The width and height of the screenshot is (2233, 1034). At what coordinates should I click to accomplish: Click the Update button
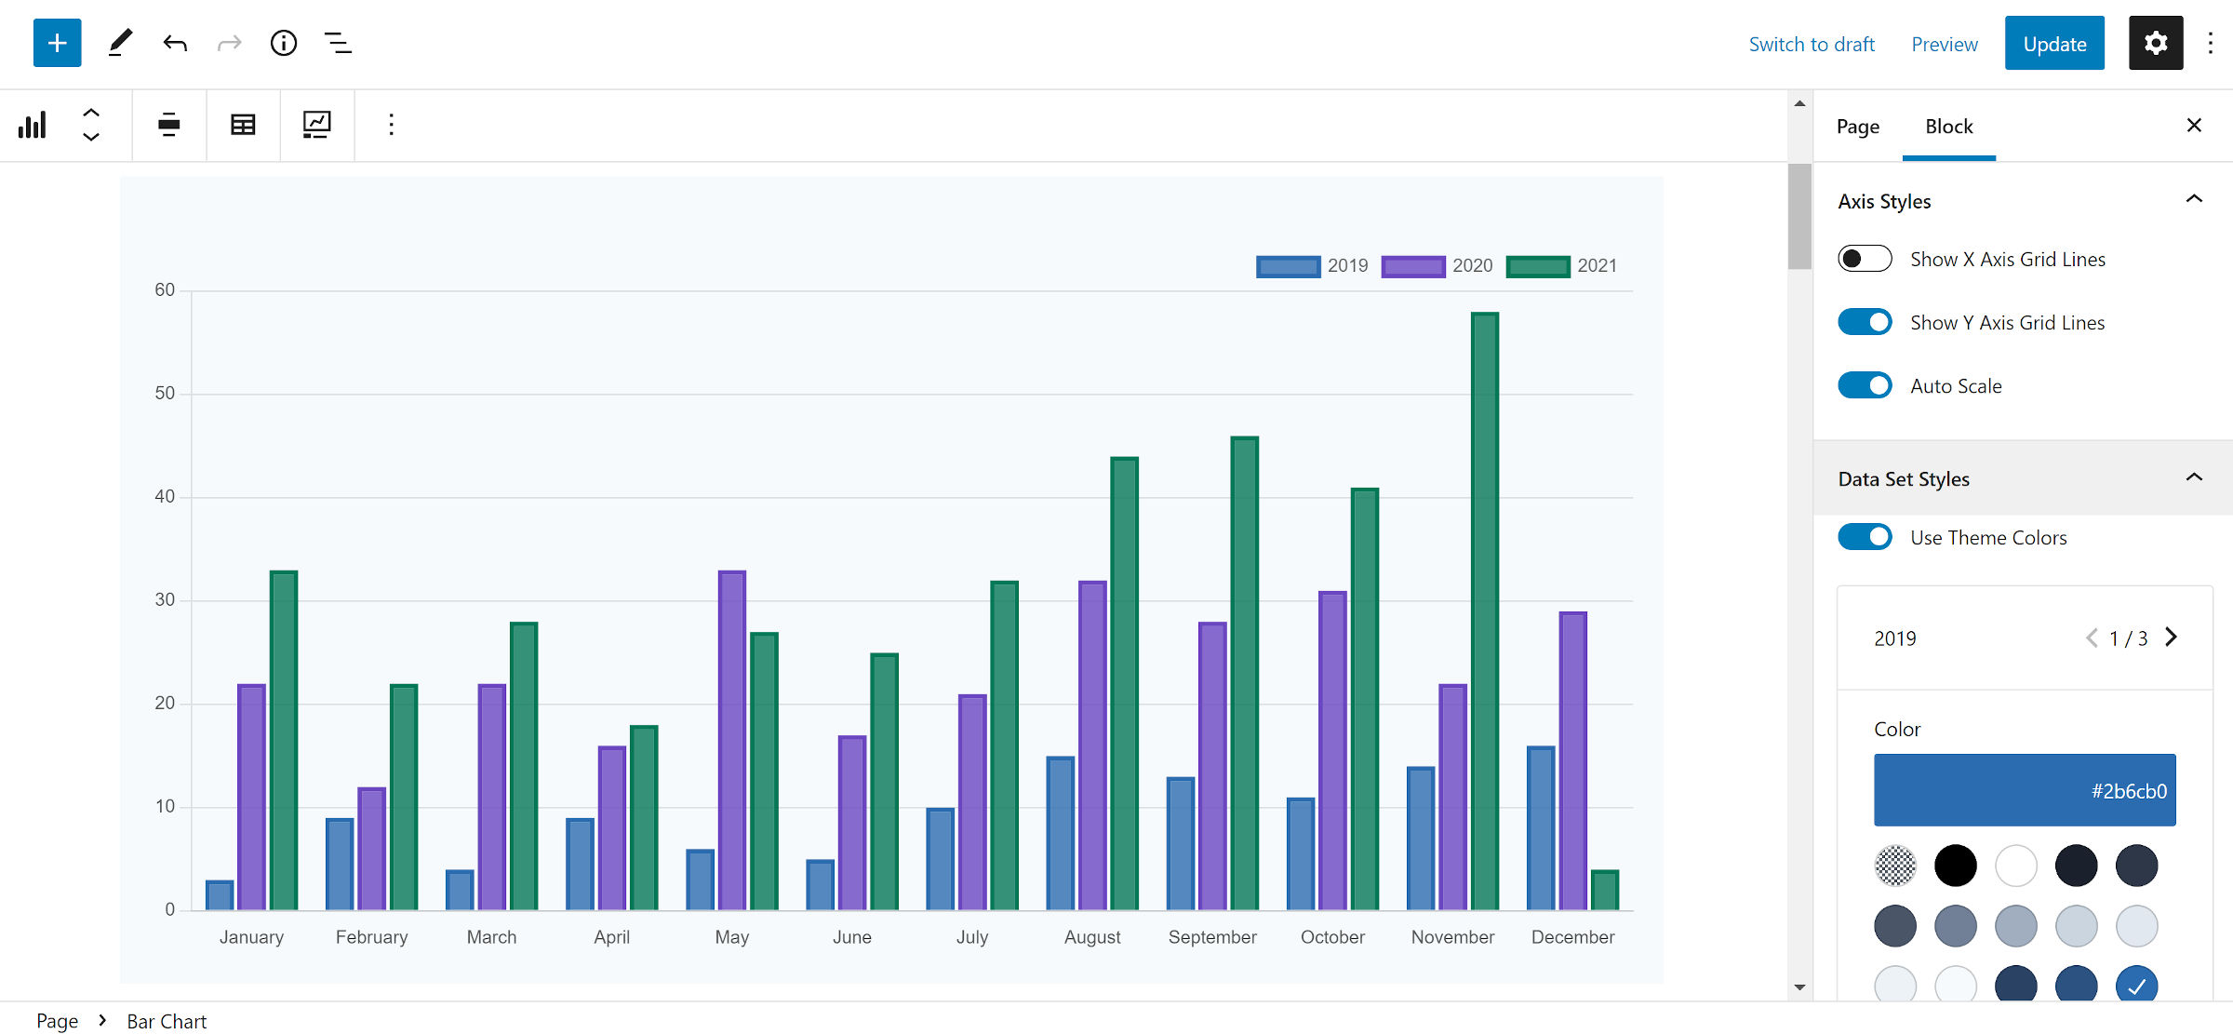[x=2053, y=44]
